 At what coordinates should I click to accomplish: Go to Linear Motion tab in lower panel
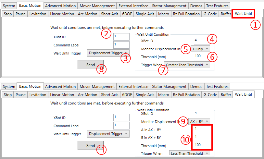(x=62, y=95)
